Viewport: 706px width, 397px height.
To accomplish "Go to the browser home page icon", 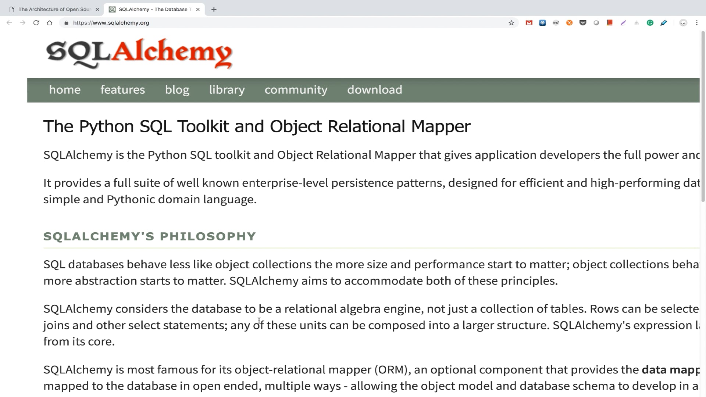I will (50, 23).
